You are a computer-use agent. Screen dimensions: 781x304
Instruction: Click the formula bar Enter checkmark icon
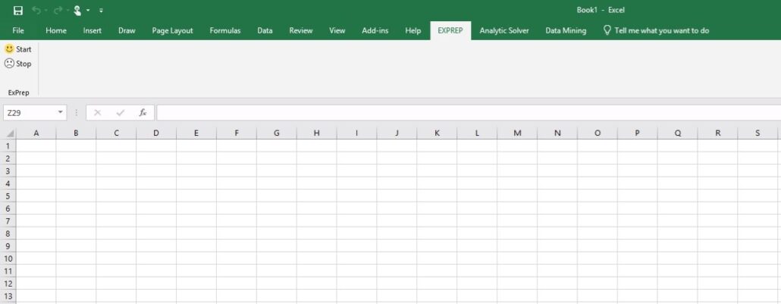pos(120,113)
